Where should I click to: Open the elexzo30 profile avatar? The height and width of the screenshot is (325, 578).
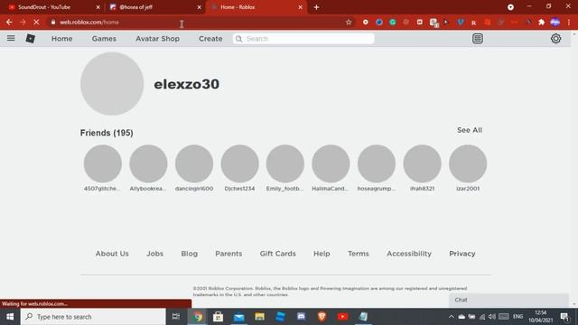click(112, 84)
